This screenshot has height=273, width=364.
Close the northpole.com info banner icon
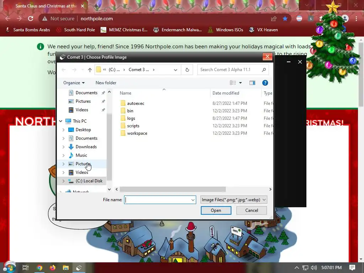tap(41, 47)
